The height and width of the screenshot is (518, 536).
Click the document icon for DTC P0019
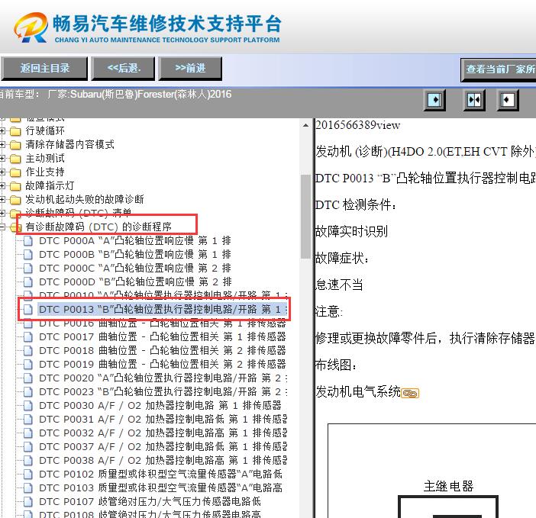(28, 365)
